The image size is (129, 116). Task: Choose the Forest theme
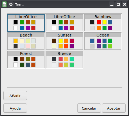pos(26,59)
